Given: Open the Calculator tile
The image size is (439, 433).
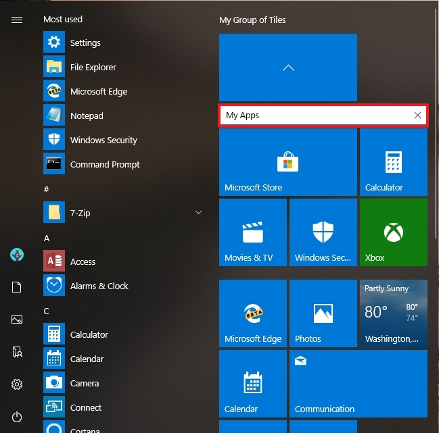Looking at the screenshot, I should coord(394,162).
